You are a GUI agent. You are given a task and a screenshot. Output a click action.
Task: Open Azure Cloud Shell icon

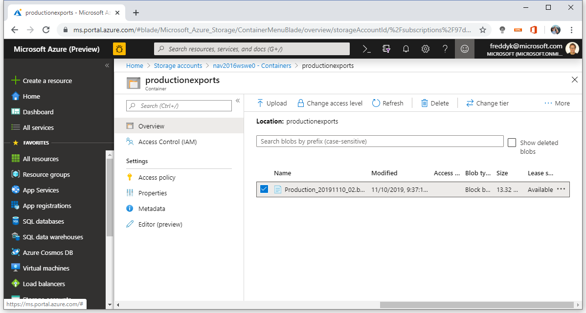367,49
